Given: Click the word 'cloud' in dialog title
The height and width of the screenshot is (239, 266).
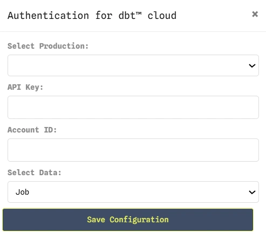Looking at the screenshot, I should (x=162, y=16).
